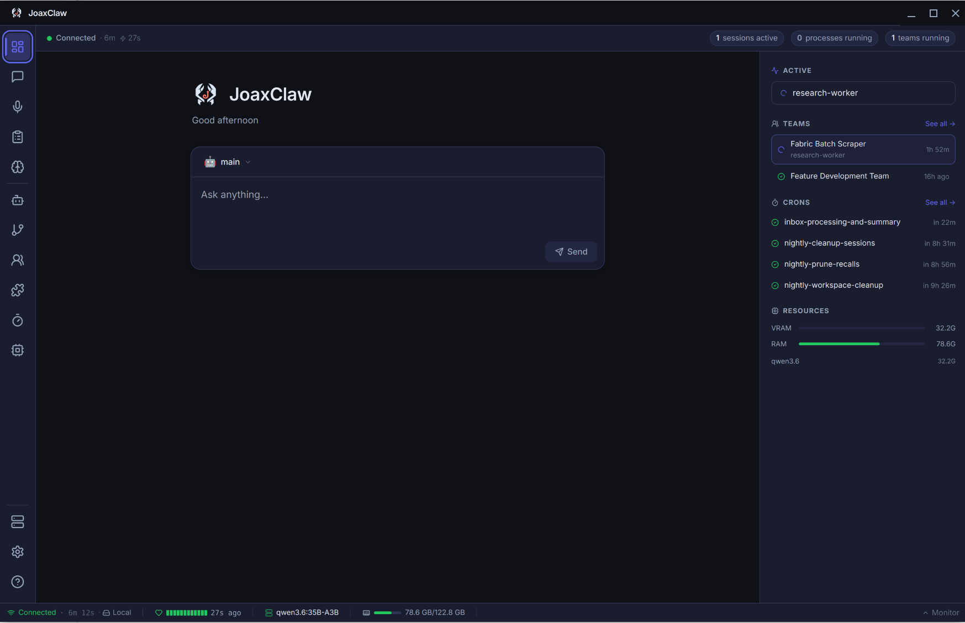Click the CRONS section header
Screen dimensions: 965x623
point(791,203)
